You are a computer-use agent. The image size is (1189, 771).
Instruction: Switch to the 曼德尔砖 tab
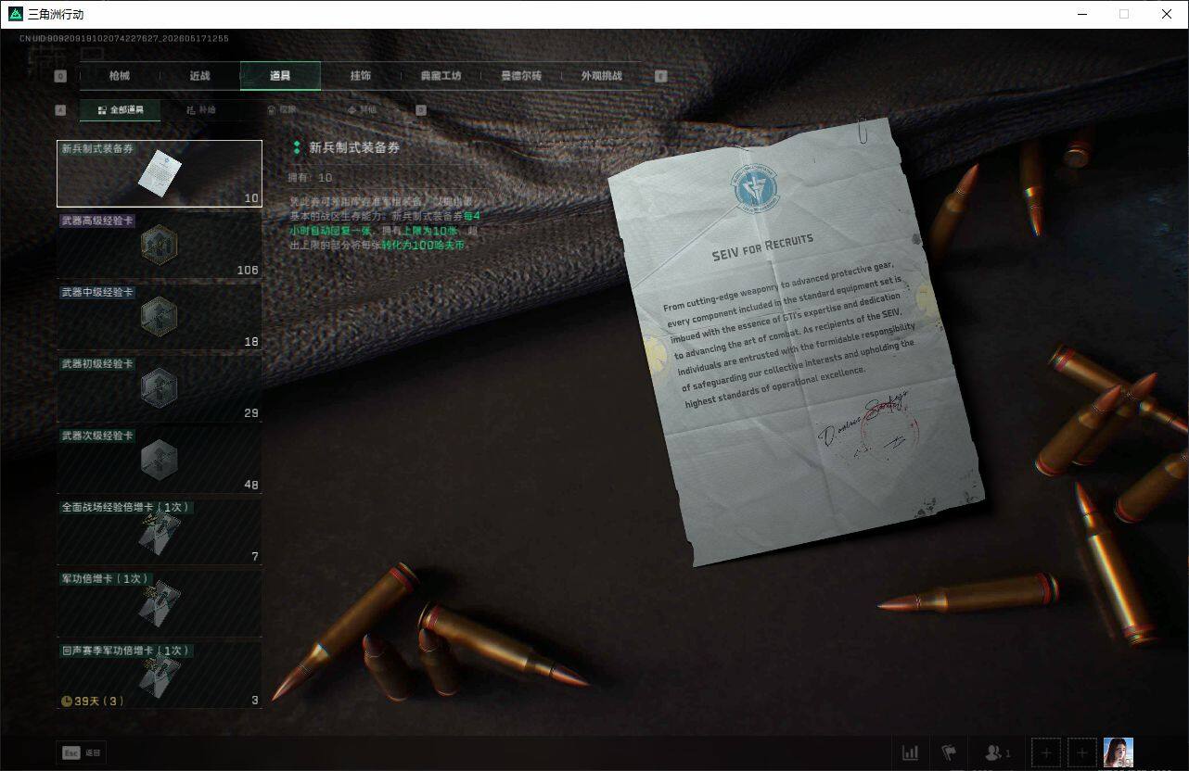[x=521, y=76]
